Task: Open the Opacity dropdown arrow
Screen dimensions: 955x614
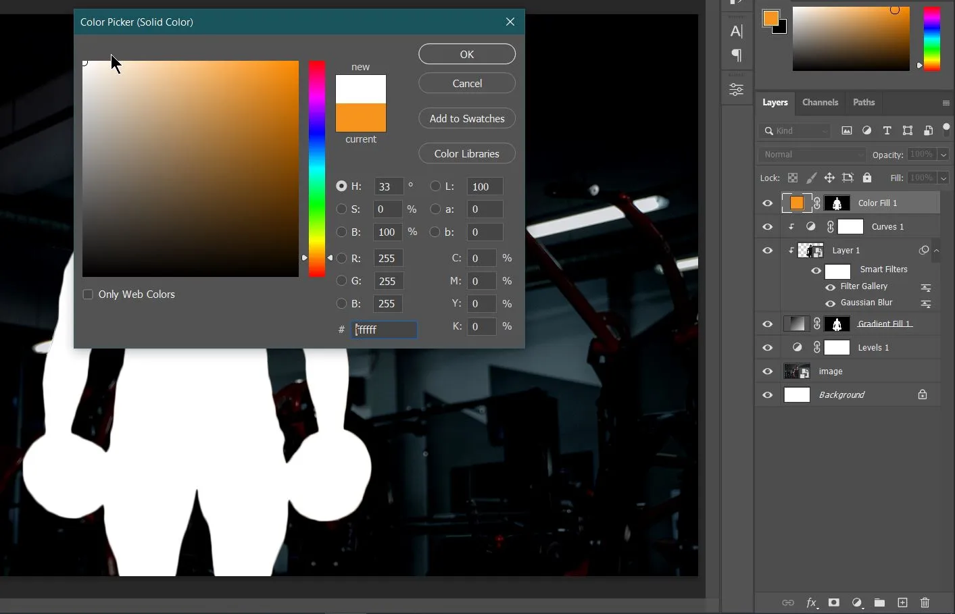Action: (x=944, y=155)
